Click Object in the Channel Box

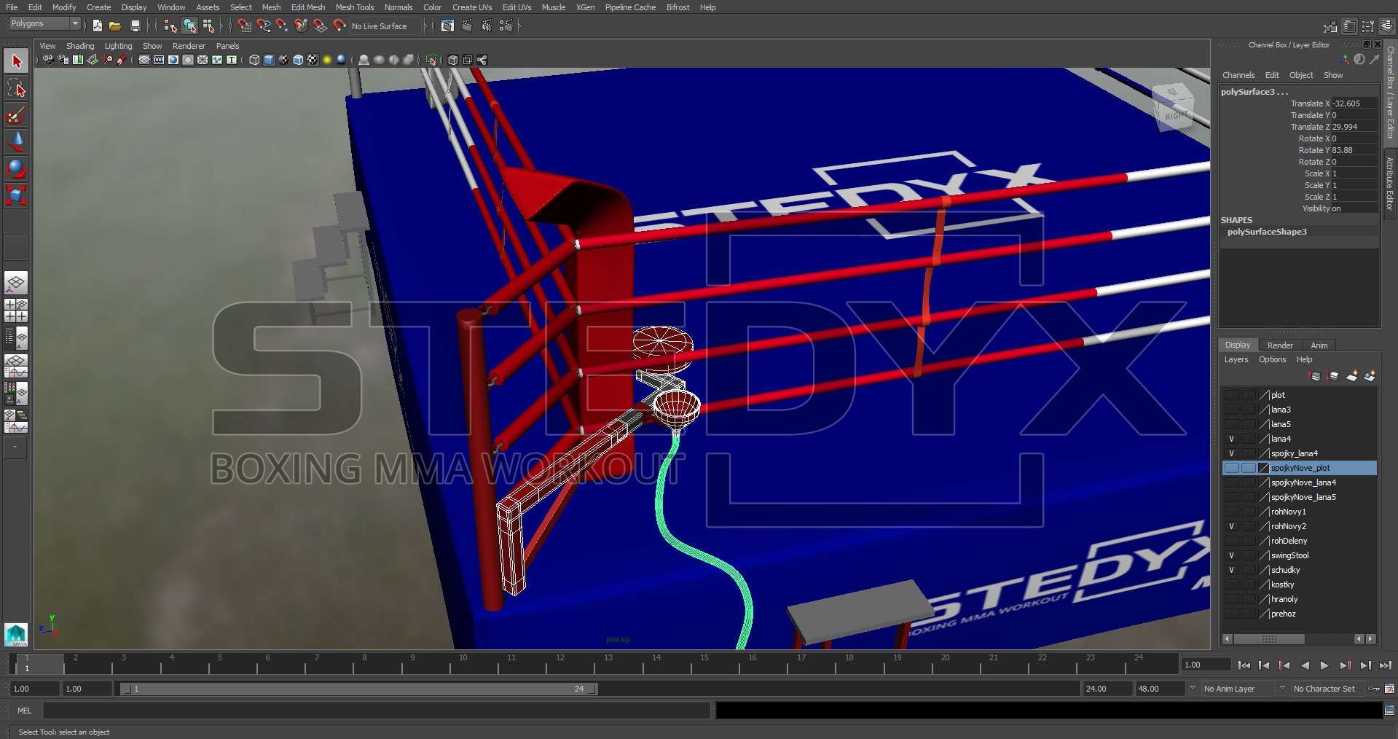click(1301, 75)
